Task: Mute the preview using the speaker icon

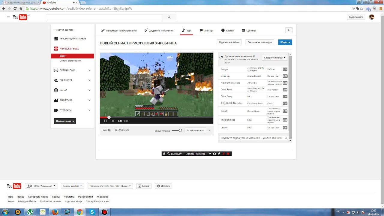Action: pos(113,121)
